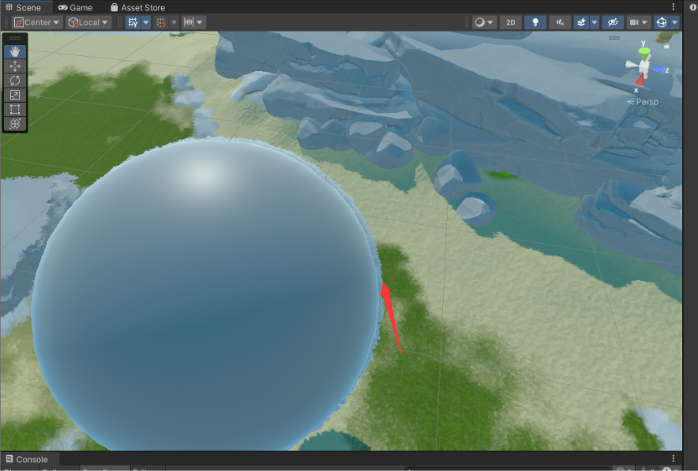Click the tools overlay drag handle
This screenshot has height=471, width=698.
coord(15,38)
